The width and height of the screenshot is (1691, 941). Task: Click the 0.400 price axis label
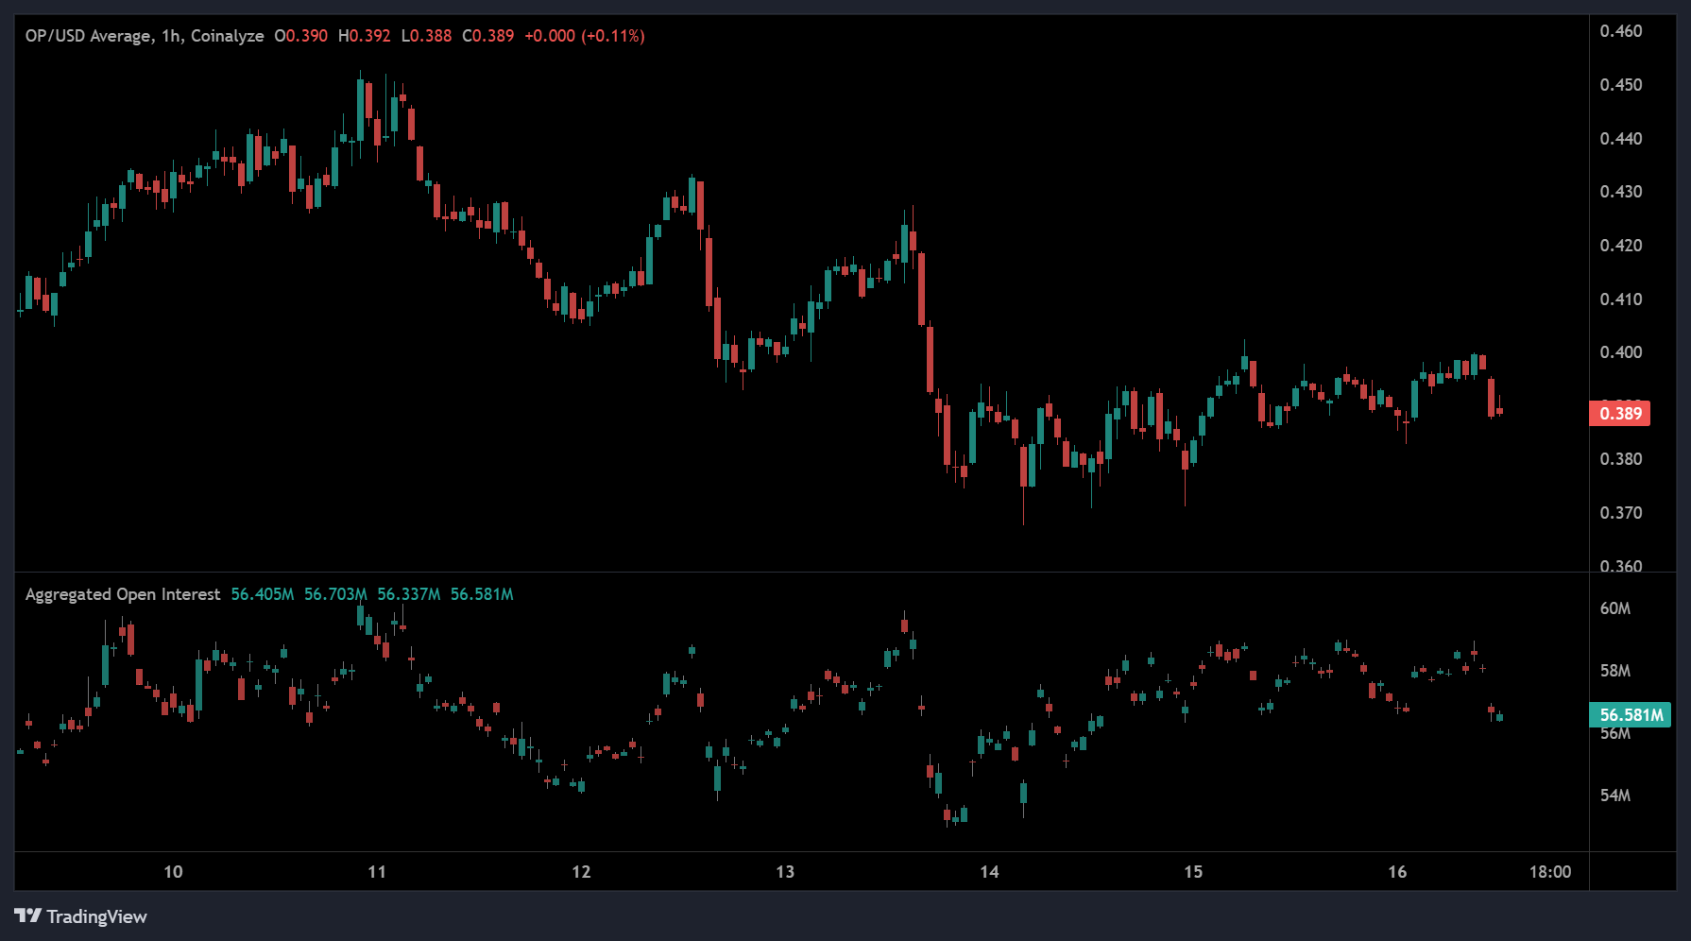click(x=1620, y=352)
